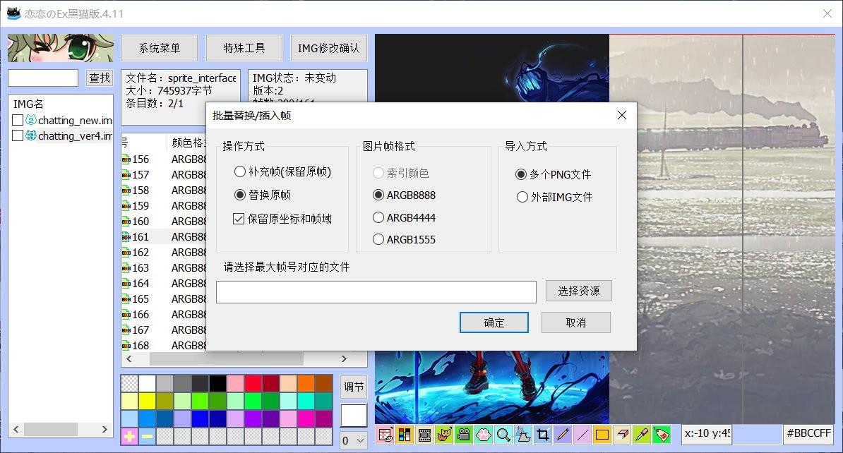
Task: Uncheck 保留原坐标和帧域 checkbox
Action: pos(239,219)
